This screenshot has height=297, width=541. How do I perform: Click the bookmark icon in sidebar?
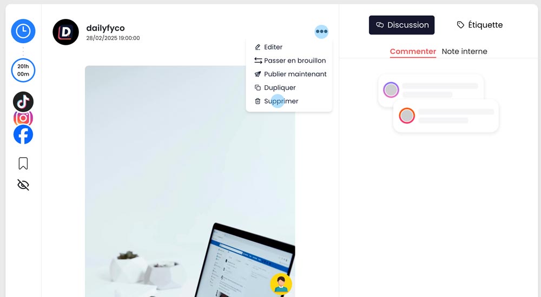click(23, 163)
